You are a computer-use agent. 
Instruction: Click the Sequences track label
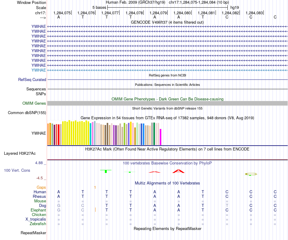point(36,89)
